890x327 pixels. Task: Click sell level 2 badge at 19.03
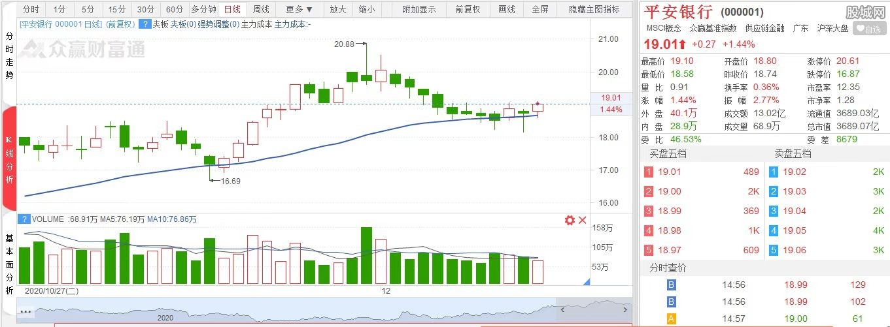point(774,192)
